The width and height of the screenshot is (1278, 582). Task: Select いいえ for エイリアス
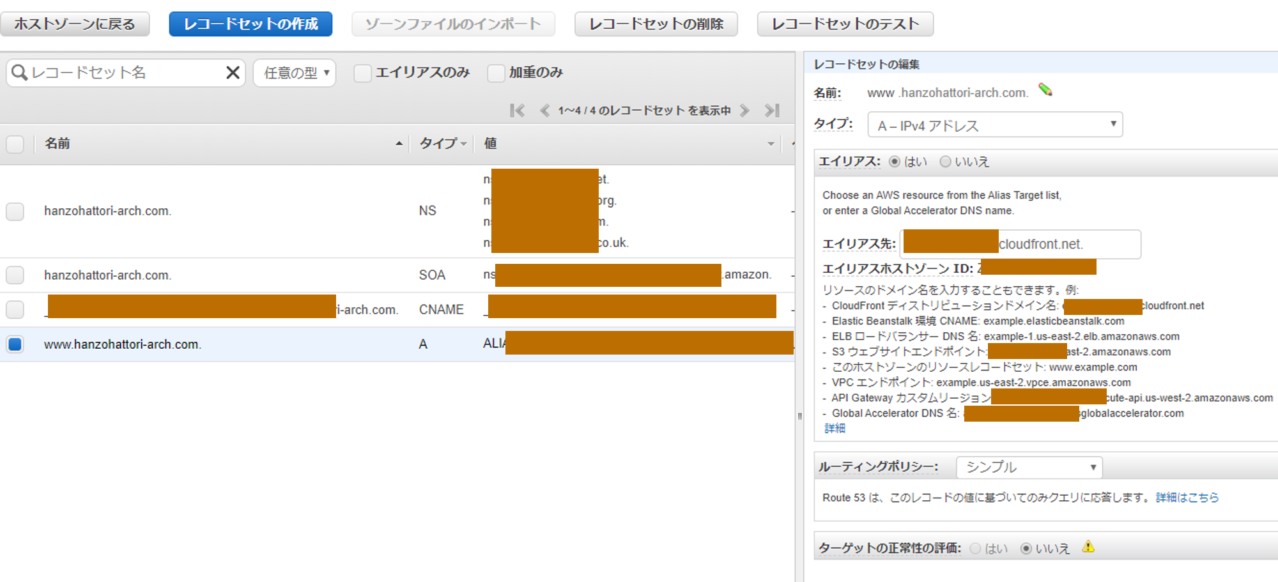click(945, 162)
